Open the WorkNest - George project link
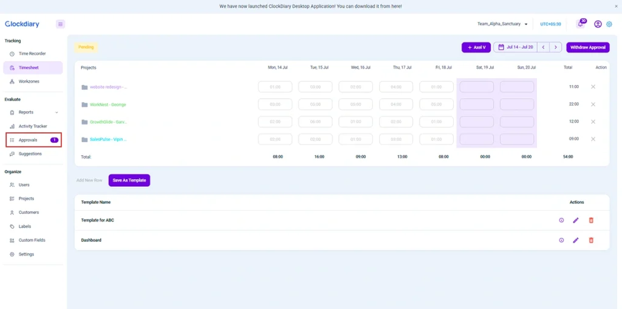 pyautogui.click(x=108, y=104)
